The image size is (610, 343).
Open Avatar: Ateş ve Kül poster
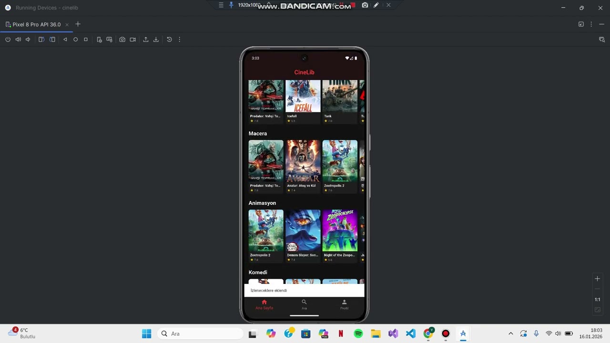tap(303, 161)
